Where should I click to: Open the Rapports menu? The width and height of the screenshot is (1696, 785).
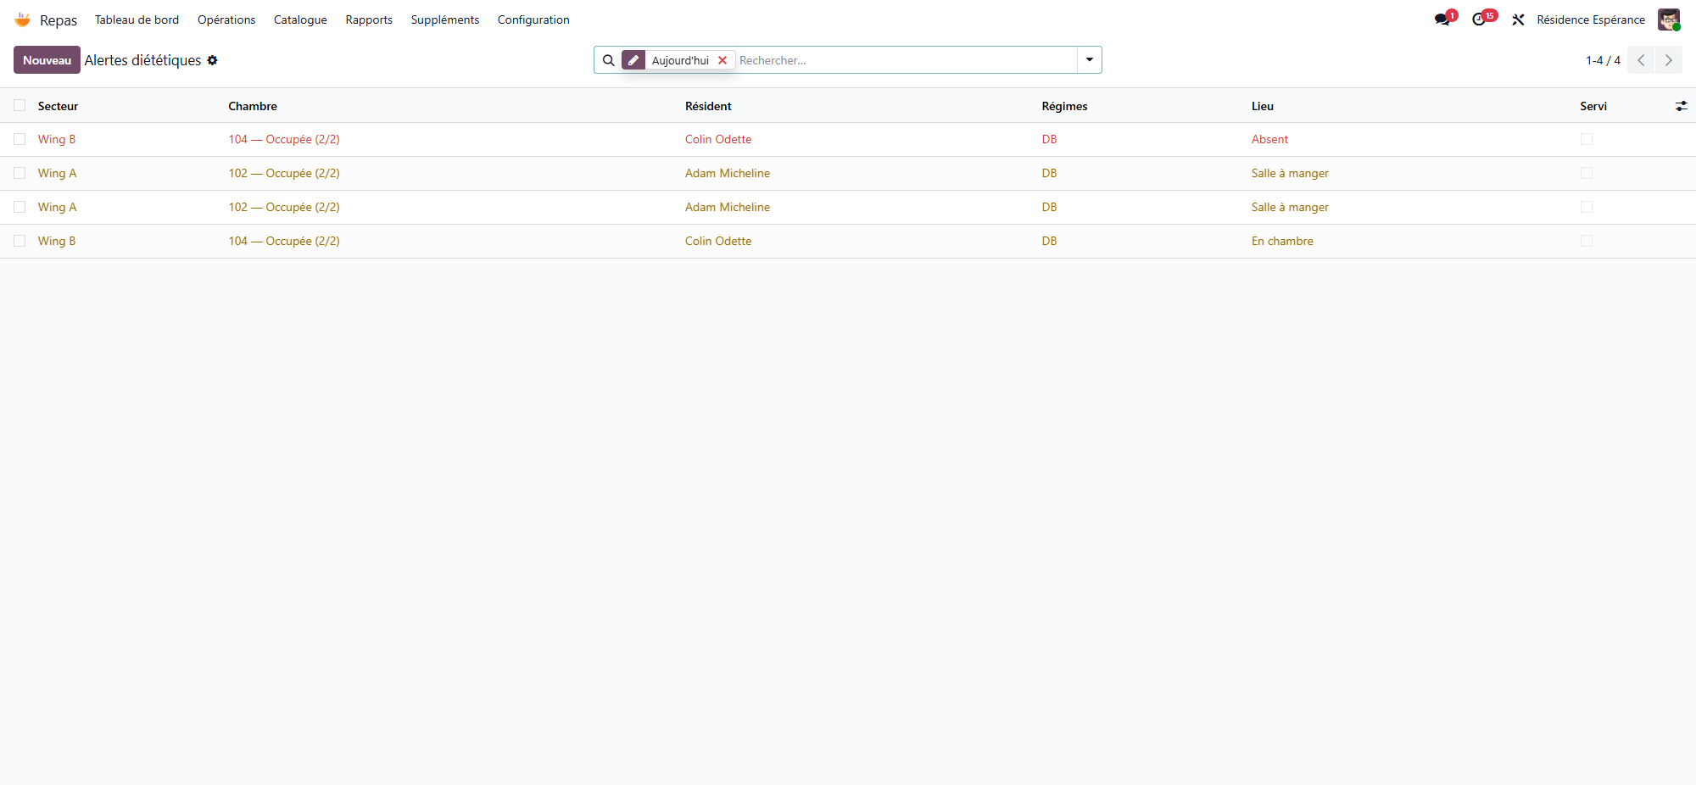(x=369, y=19)
